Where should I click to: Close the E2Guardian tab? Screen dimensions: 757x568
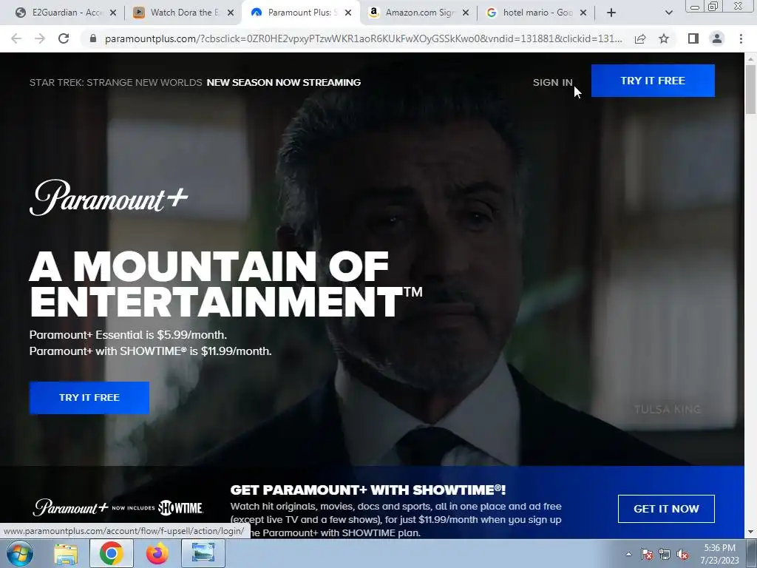point(113,13)
